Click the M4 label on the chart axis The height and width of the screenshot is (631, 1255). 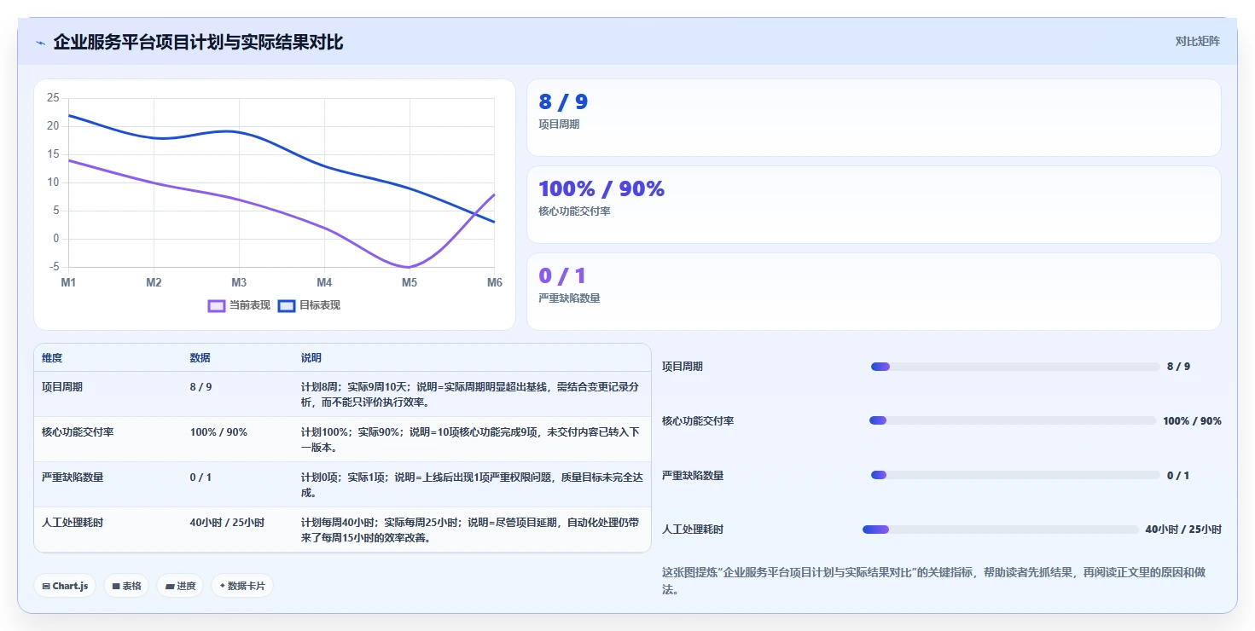coord(324,282)
